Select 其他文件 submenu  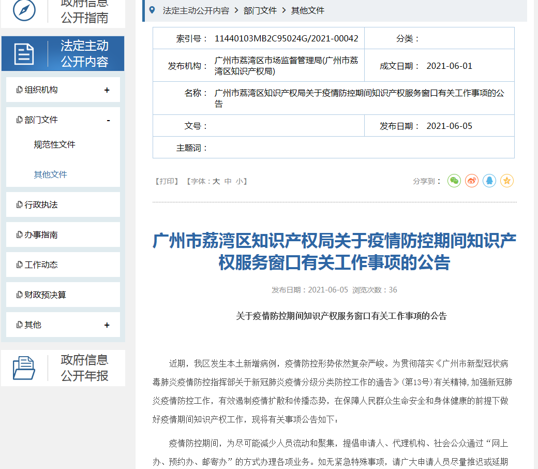pos(51,174)
